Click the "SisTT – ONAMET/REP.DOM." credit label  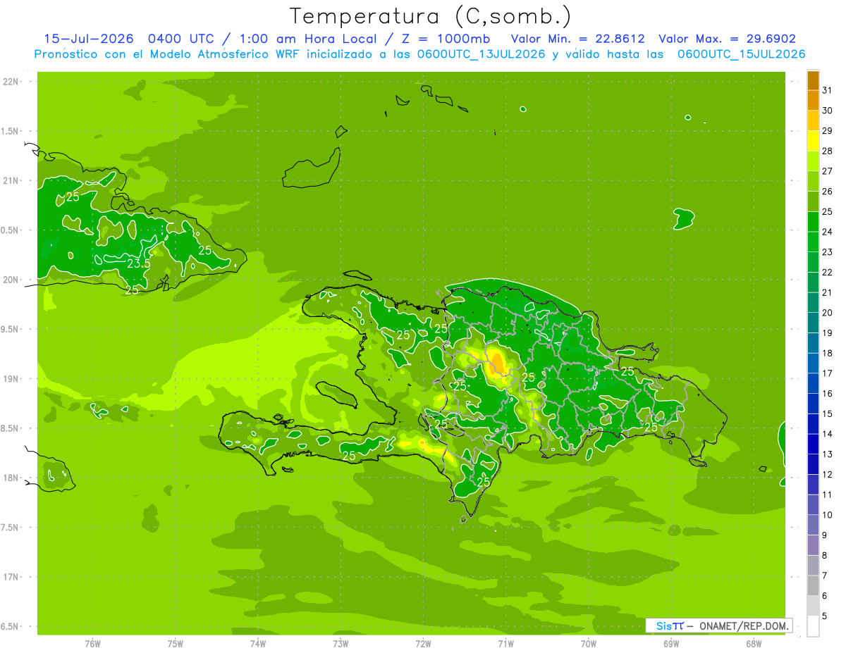click(719, 626)
